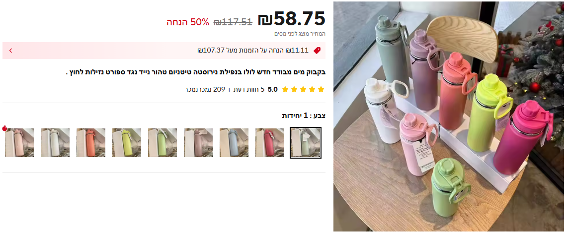Pick the light green bottle color option
The height and width of the screenshot is (232, 567).
click(x=162, y=142)
